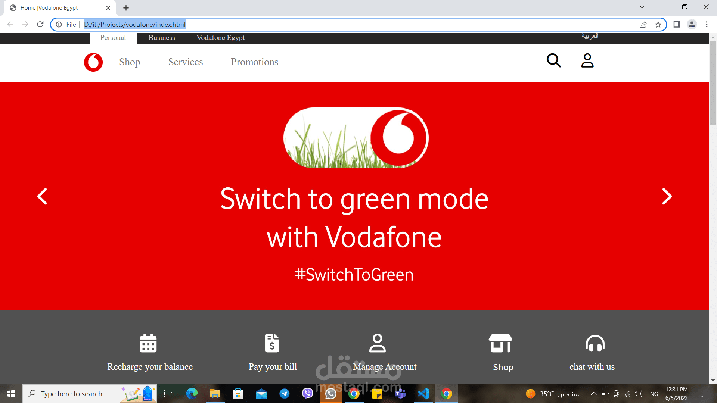This screenshot has width=717, height=403.
Task: Click the Switch to green mode banner image
Action: (356, 138)
